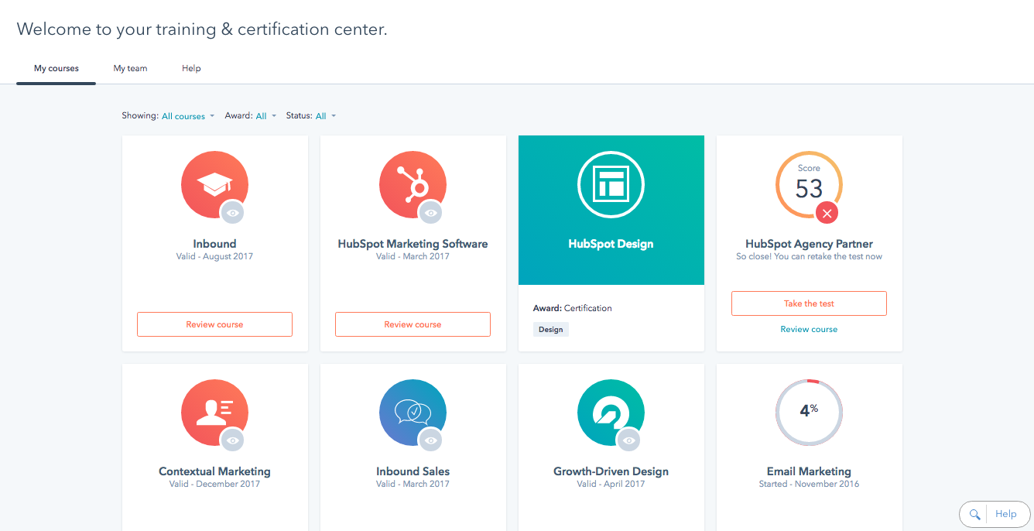Click the Help button at bottom right
This screenshot has height=531, width=1034.
pos(1005,514)
